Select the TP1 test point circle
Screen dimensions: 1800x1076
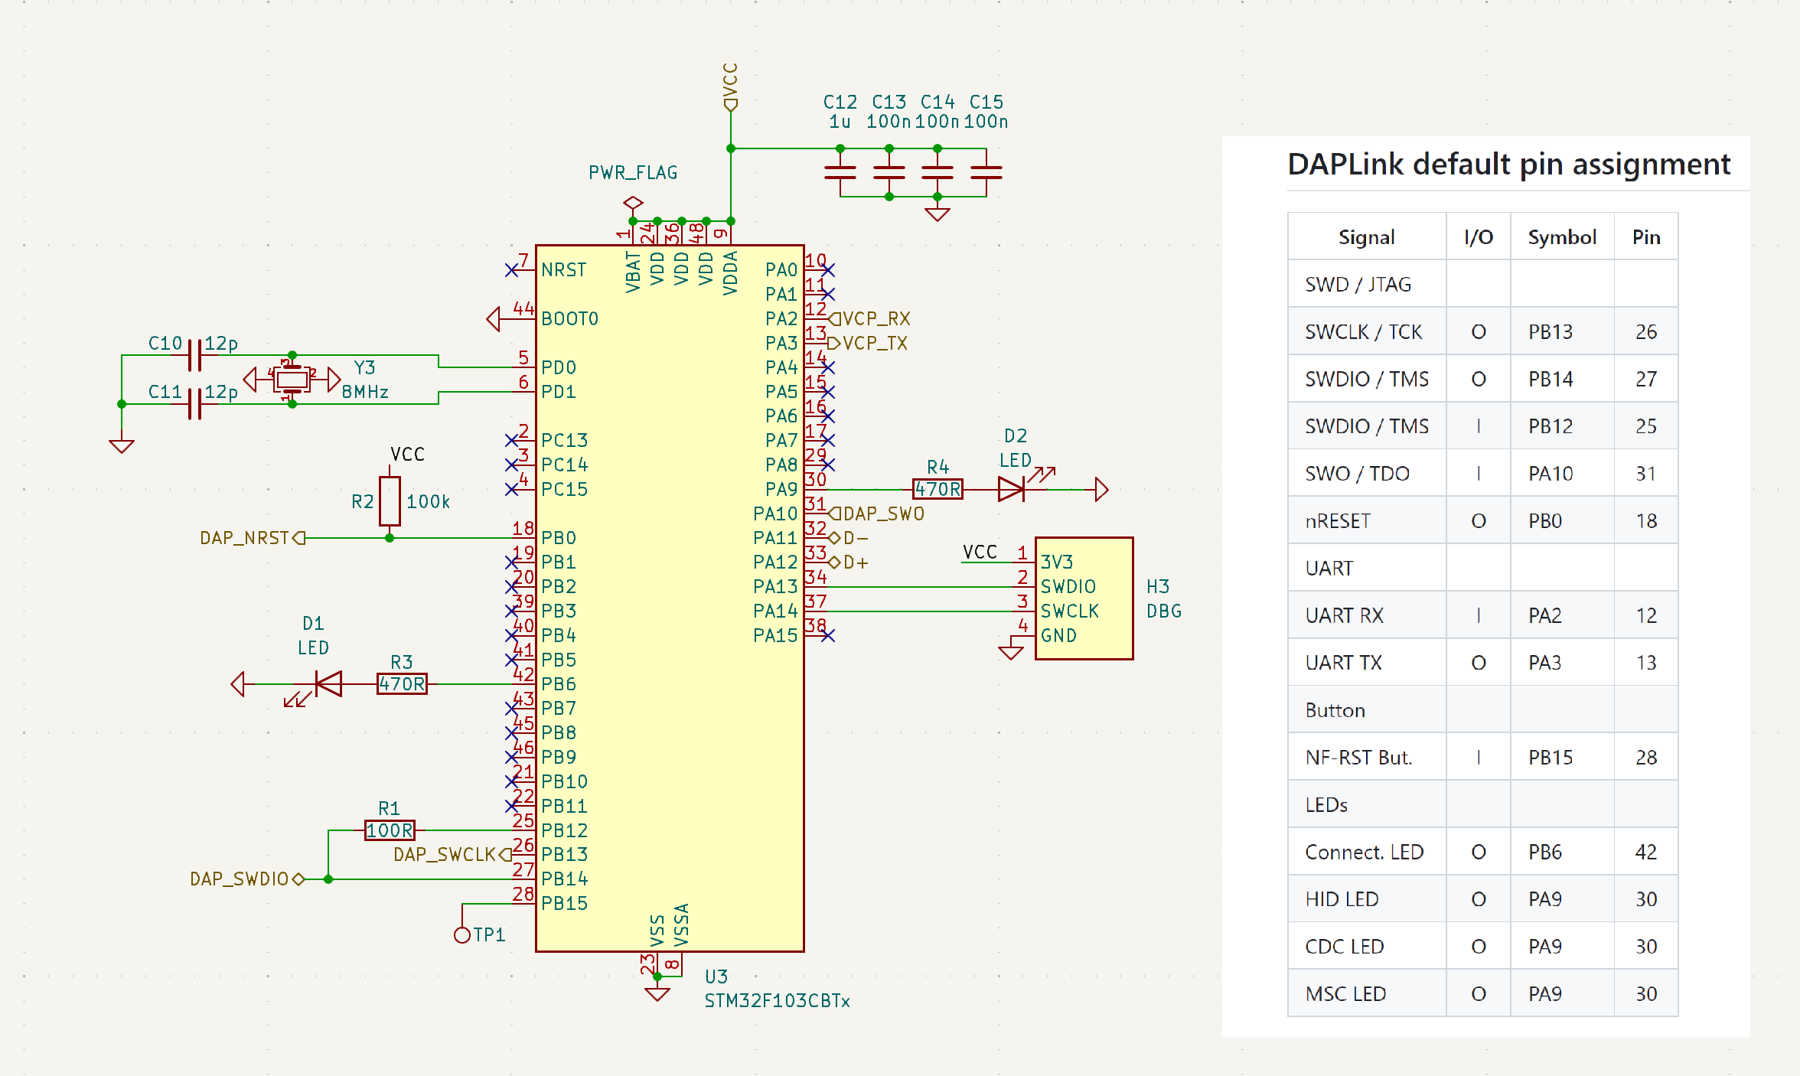click(x=462, y=935)
